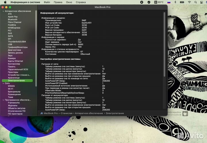Click the main content vertical scrollbar
This screenshot has height=143, width=207.
tap(164, 45)
